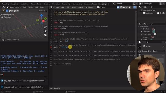Open the Add menu in 3D viewport
This screenshot has height=93, width=166.
point(36,7)
